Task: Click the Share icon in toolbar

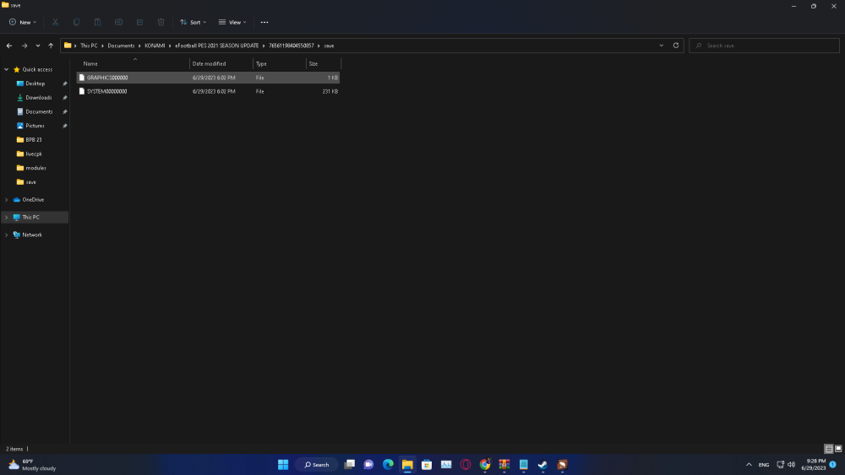Action: tap(139, 22)
